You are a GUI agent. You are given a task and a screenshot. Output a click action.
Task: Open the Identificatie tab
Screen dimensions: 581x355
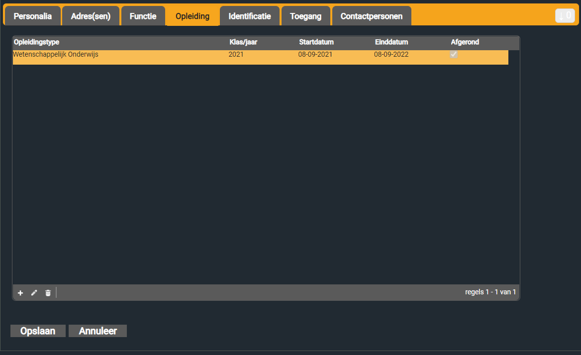pyautogui.click(x=250, y=16)
